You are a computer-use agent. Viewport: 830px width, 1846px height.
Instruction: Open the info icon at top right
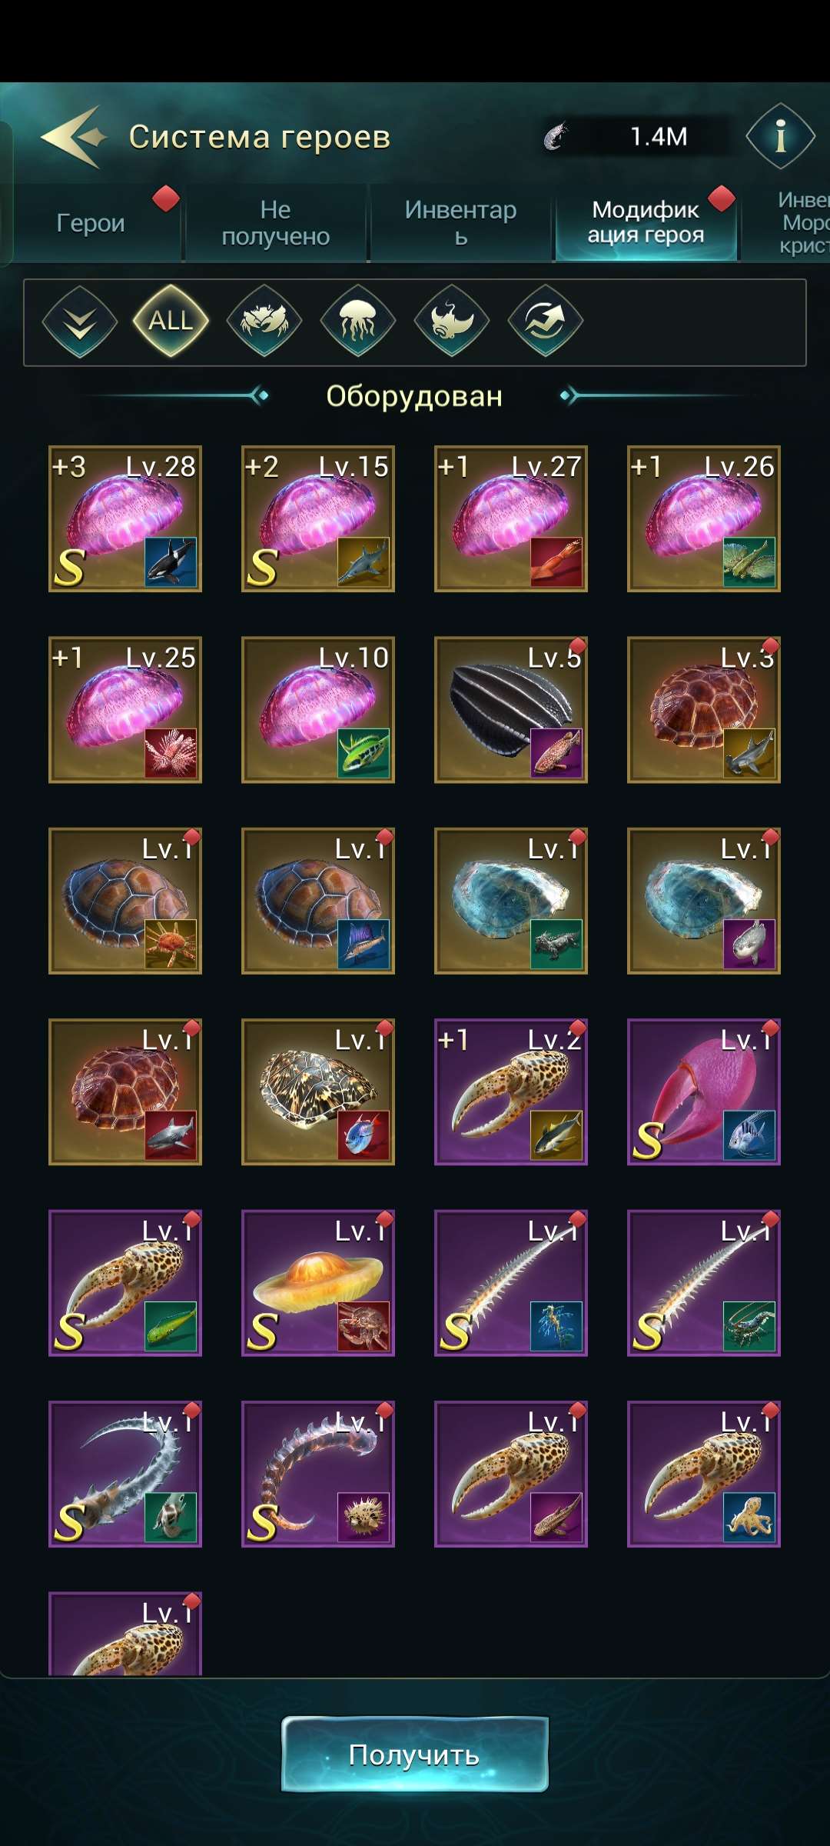point(780,136)
